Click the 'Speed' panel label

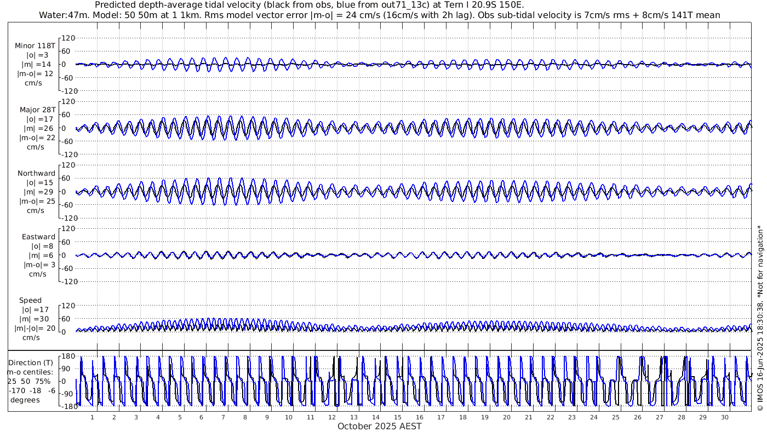pos(30,301)
